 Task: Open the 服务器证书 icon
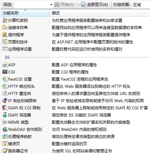[x=5, y=151]
